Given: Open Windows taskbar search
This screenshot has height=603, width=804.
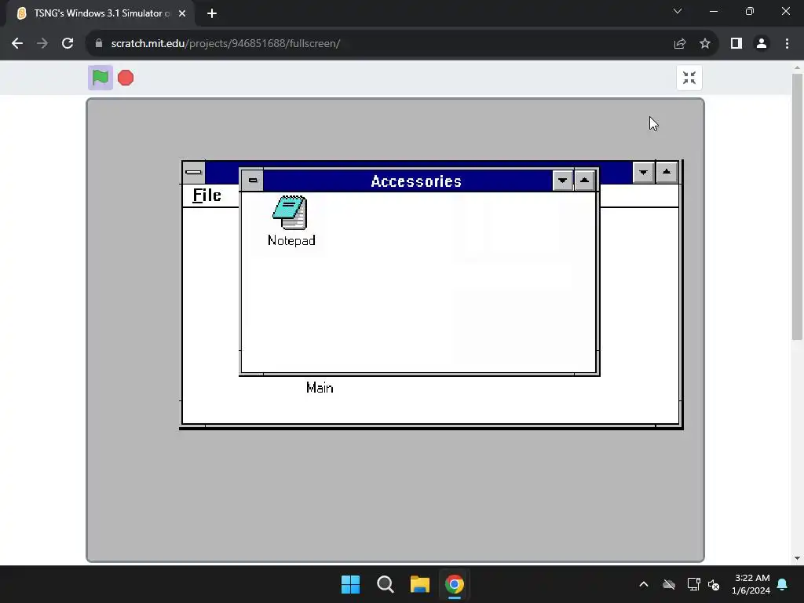Looking at the screenshot, I should tap(385, 584).
